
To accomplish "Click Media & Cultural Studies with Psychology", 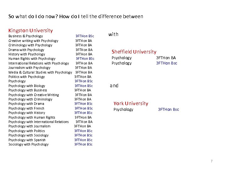I will [x=40, y=72].
